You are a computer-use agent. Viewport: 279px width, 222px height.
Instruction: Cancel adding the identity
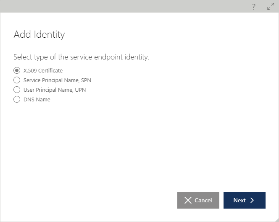[x=198, y=200]
